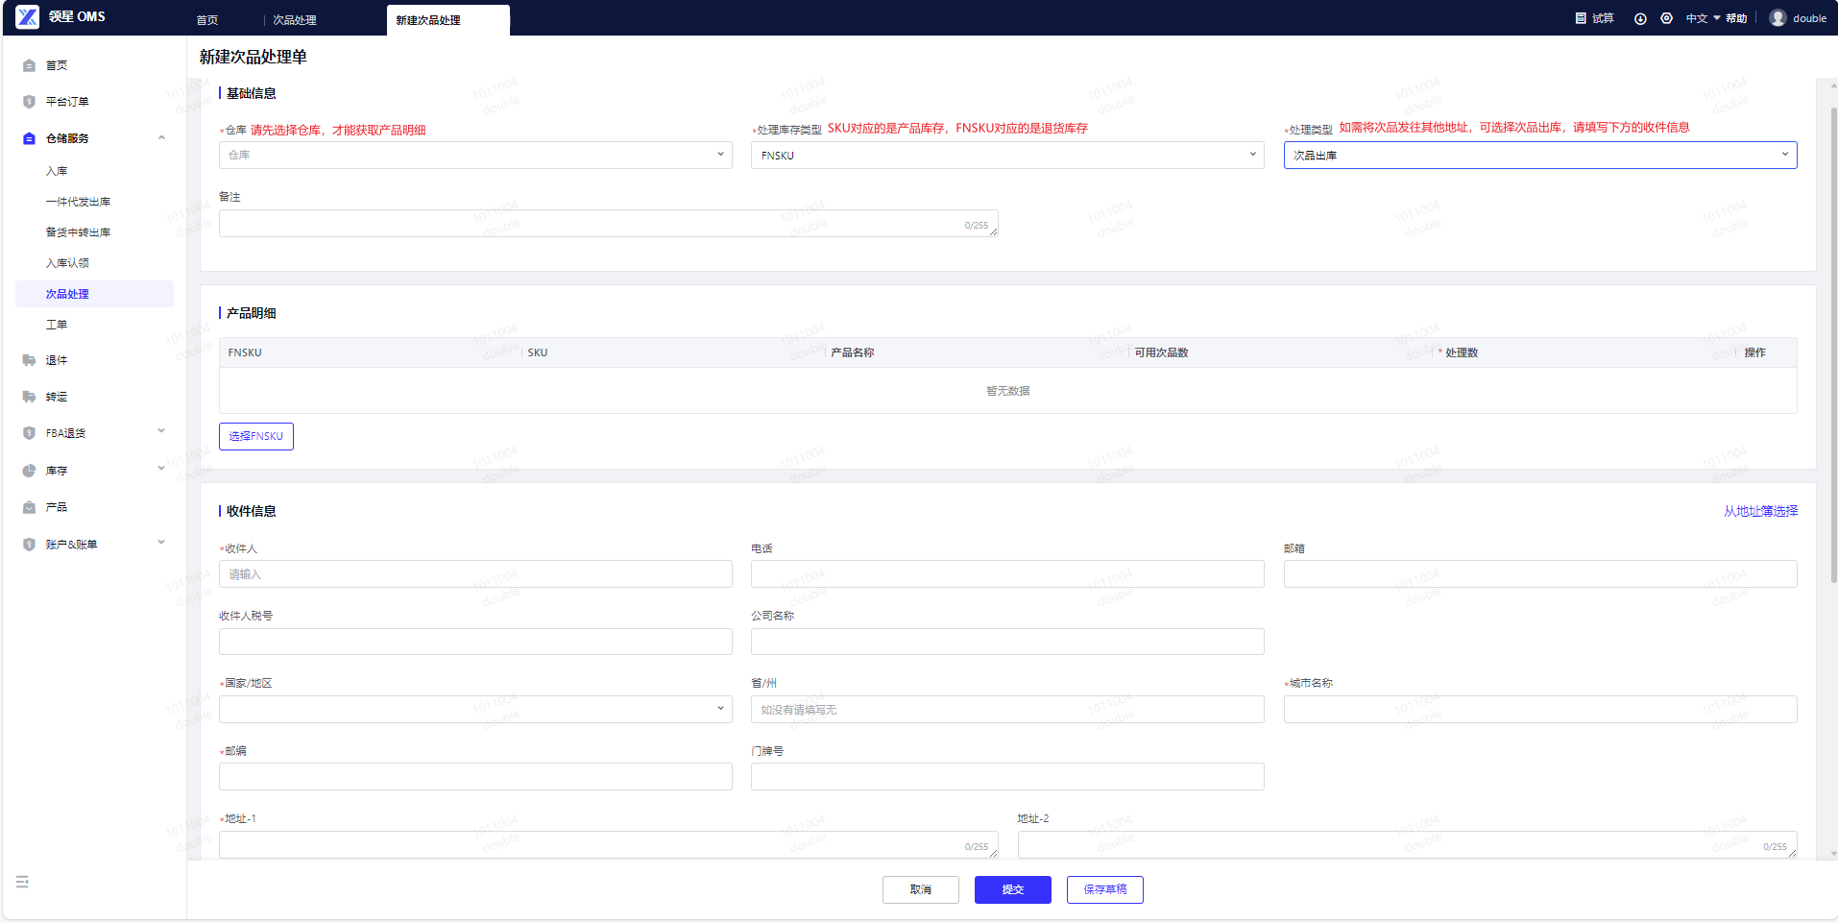Open the 处理类型 次品出库 dropdown
This screenshot has width=1838, height=923.
click(x=1540, y=155)
